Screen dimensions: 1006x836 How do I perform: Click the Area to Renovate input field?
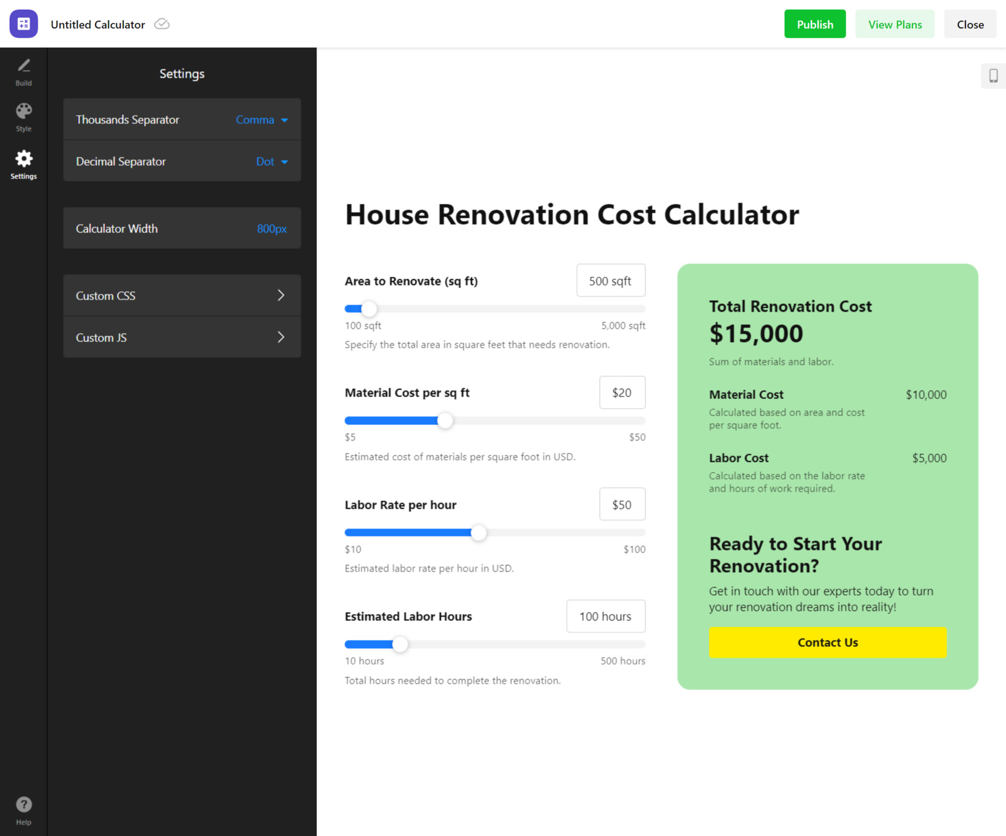610,280
